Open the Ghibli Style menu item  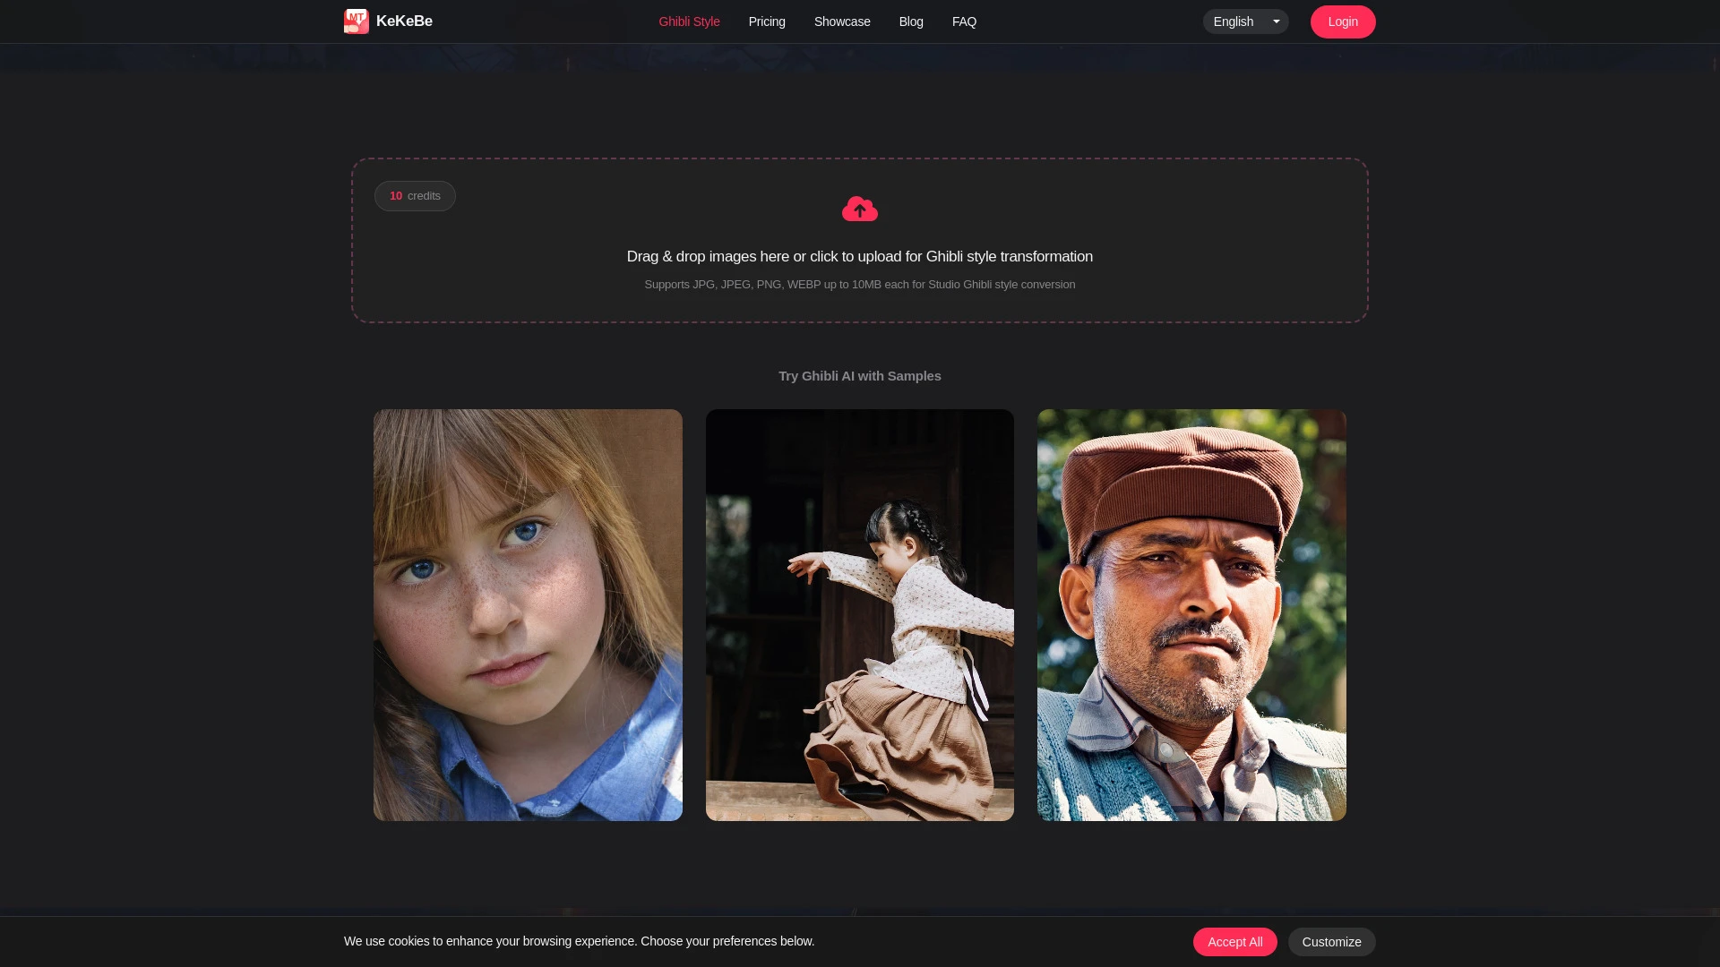(x=689, y=21)
